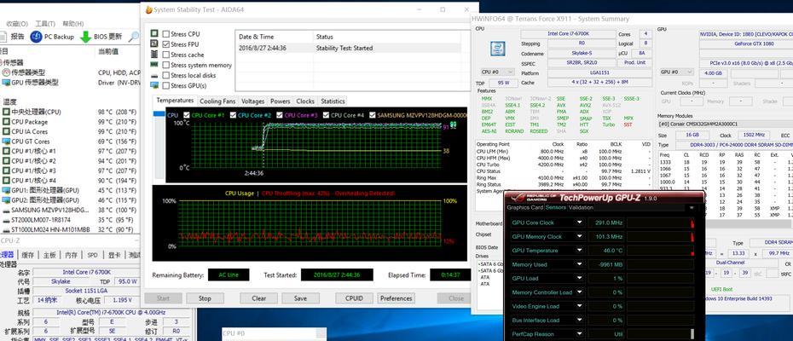This screenshot has width=793, height=341.
Task: Select the 缓存 tab in CPU-Z
Action: [x=28, y=255]
